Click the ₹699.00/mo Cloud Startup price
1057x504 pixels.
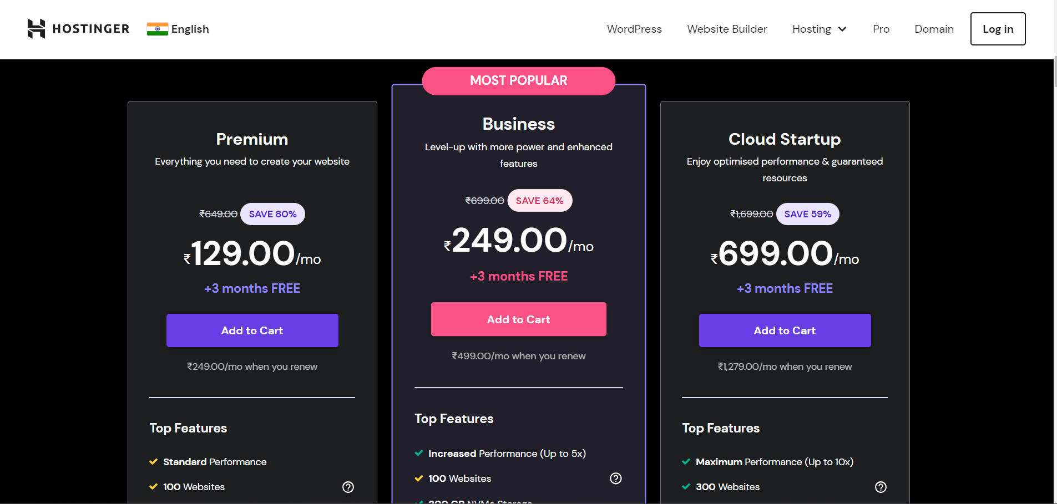click(785, 254)
